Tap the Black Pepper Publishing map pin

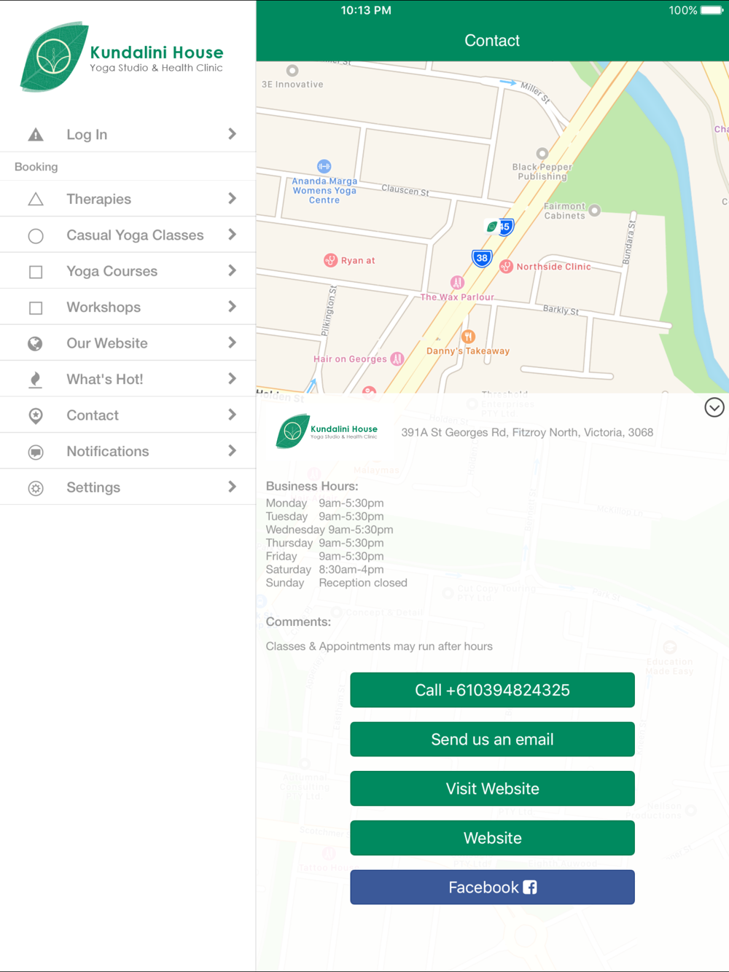[x=542, y=154]
